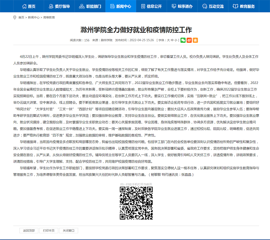This screenshot has width=270, height=240.
Task: Click the 来源：滁州学院 source text
Action: [102, 40]
